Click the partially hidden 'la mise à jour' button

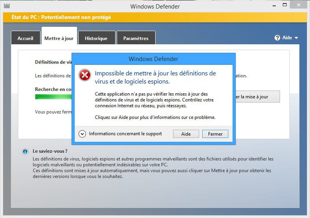pyautogui.click(x=257, y=96)
